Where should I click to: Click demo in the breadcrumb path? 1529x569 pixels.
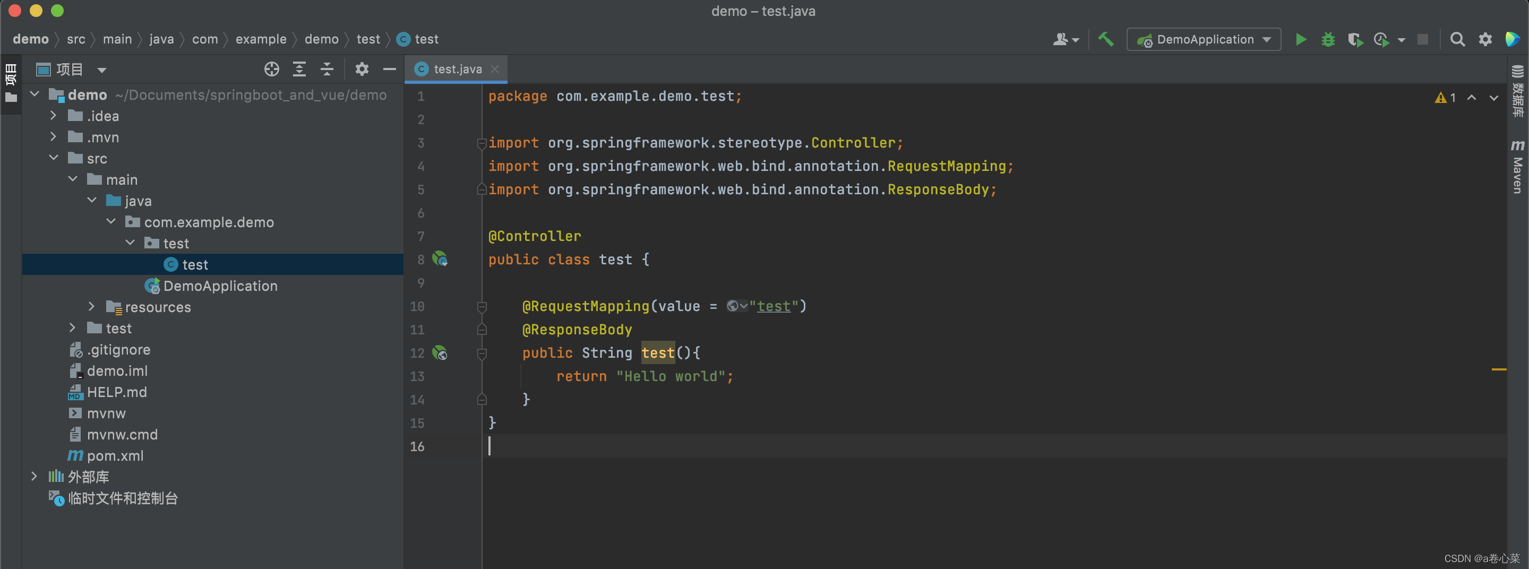pyautogui.click(x=31, y=39)
